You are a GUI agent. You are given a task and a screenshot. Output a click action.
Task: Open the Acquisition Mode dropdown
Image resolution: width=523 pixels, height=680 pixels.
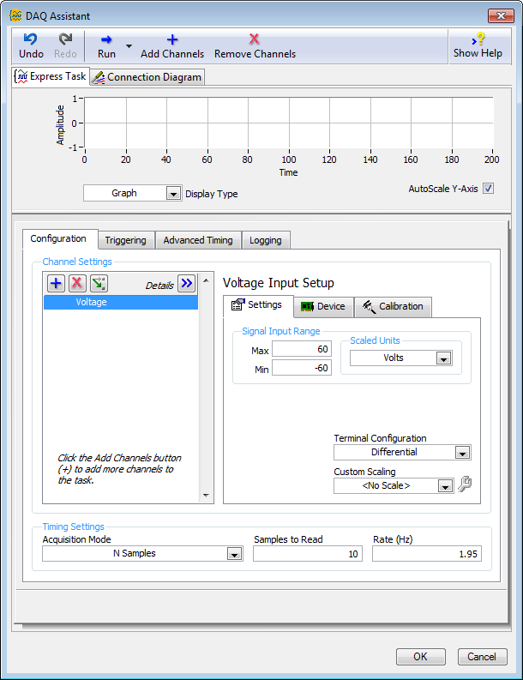tap(234, 554)
